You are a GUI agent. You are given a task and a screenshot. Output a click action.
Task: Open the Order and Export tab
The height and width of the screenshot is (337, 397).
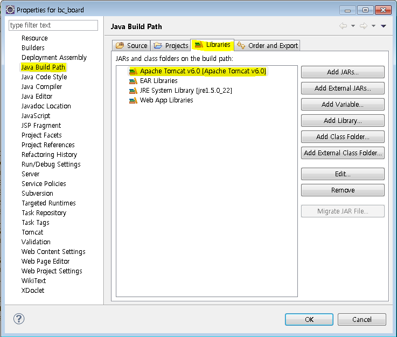click(x=267, y=46)
